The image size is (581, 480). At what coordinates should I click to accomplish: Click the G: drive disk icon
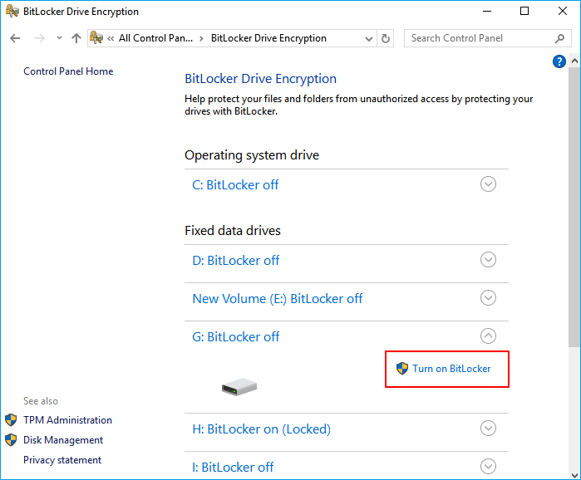(239, 386)
